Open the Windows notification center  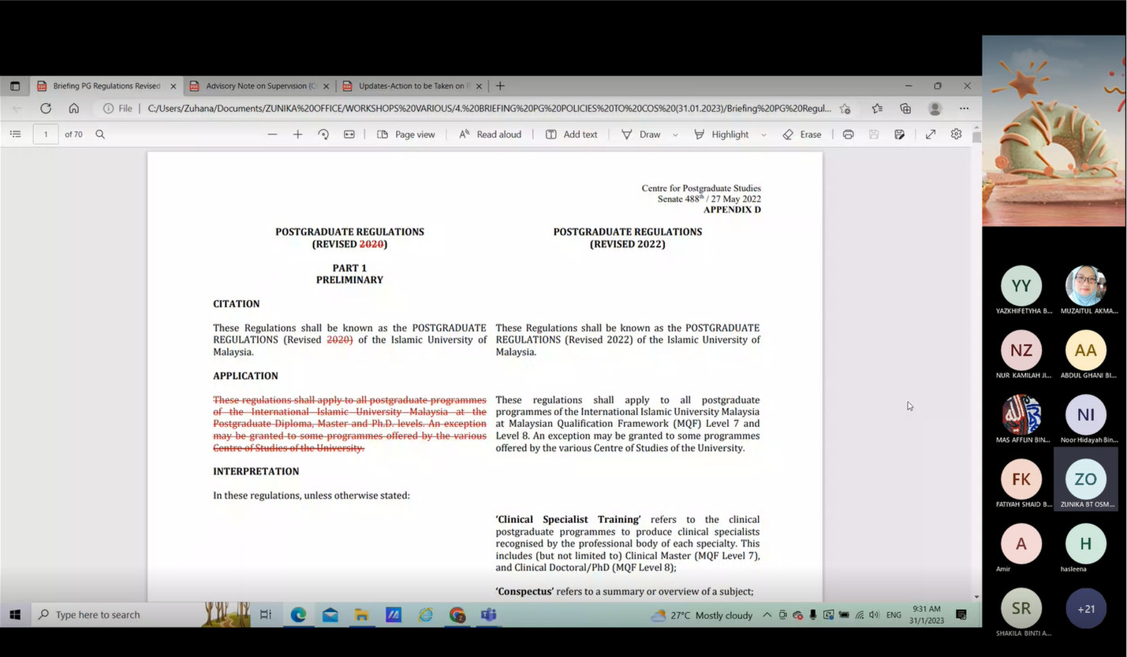pos(961,614)
